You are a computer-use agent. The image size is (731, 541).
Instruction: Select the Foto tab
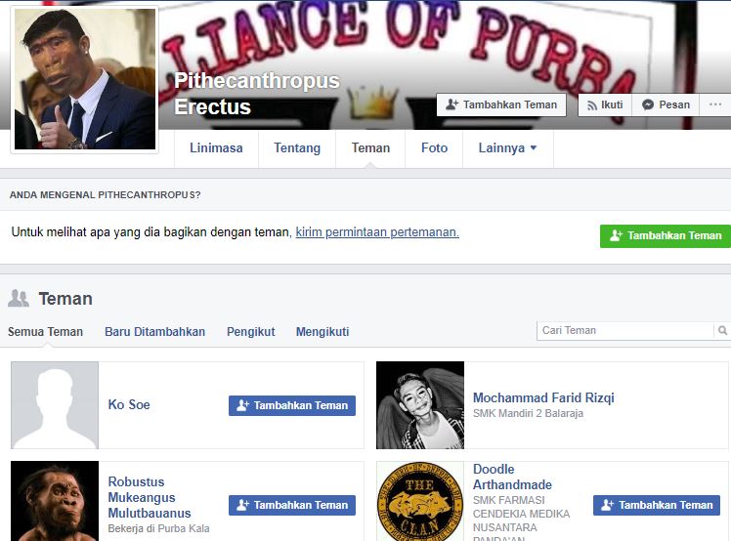(434, 148)
